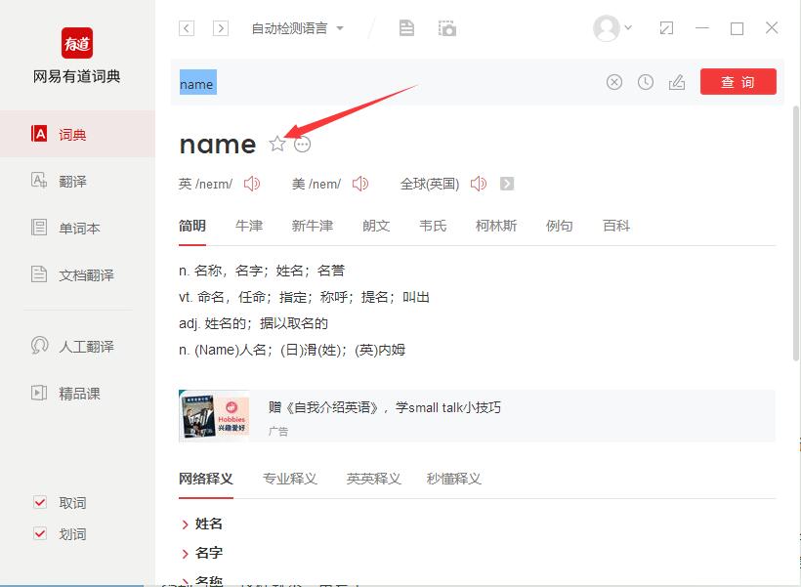Click the vertical scrollbar of results
The height and width of the screenshot is (587, 801).
[x=796, y=233]
